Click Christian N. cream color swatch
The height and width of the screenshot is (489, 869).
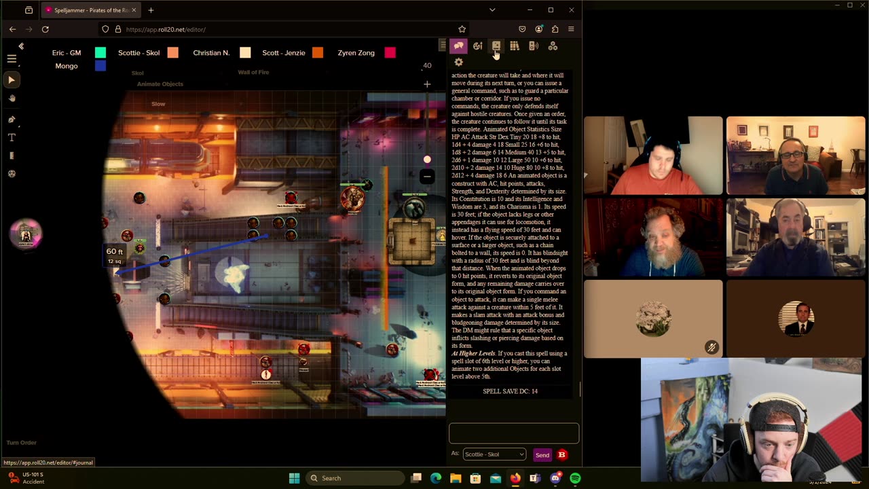(x=245, y=53)
